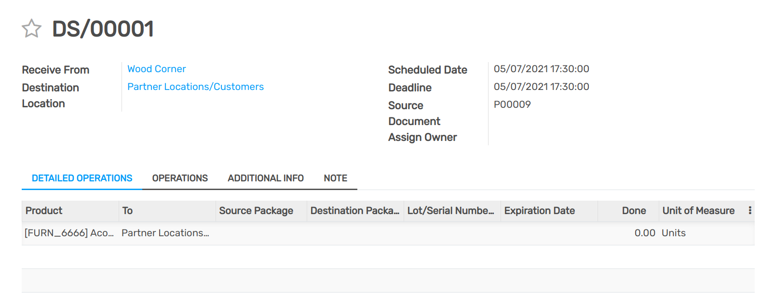Switch to the Additional Info tab
774x293 pixels.
(x=266, y=178)
